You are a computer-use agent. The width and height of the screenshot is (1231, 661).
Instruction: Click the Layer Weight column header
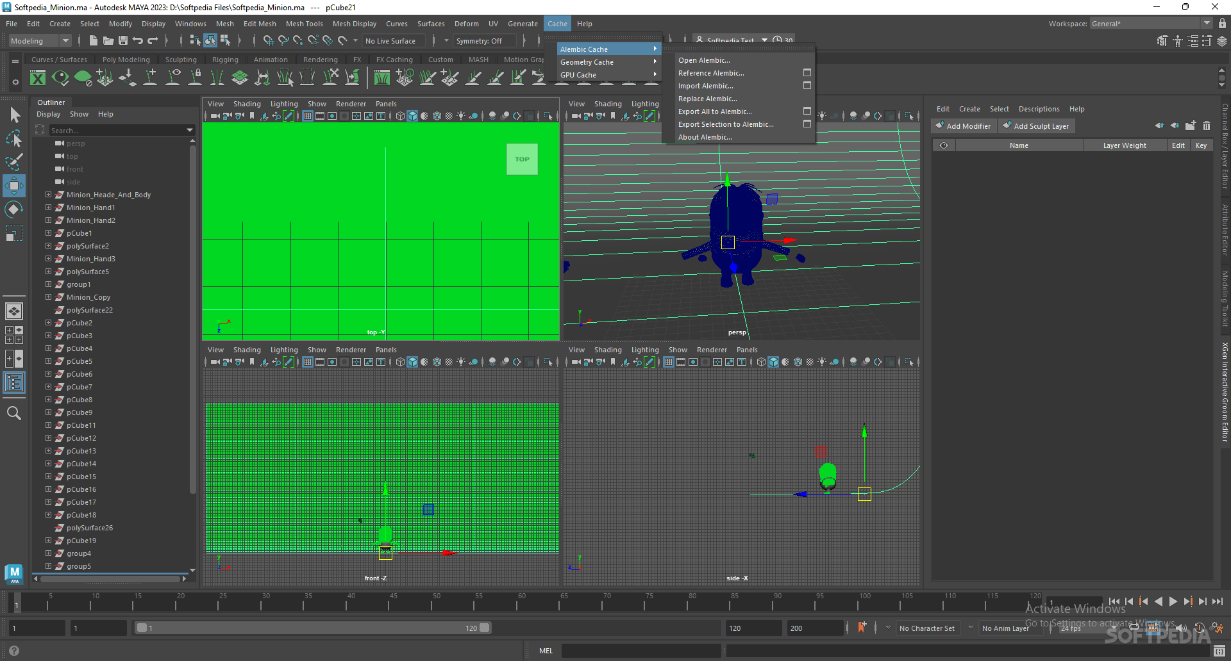click(1125, 145)
